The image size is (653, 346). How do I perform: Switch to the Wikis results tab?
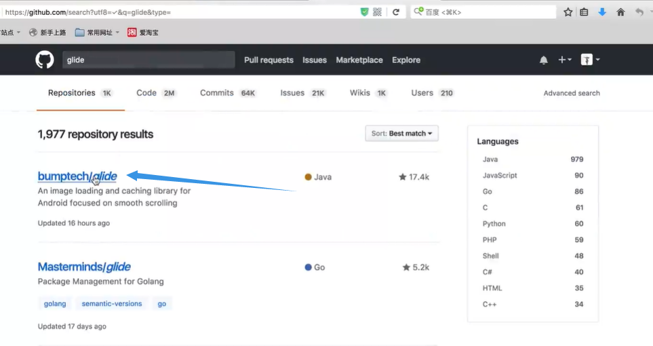(368, 93)
